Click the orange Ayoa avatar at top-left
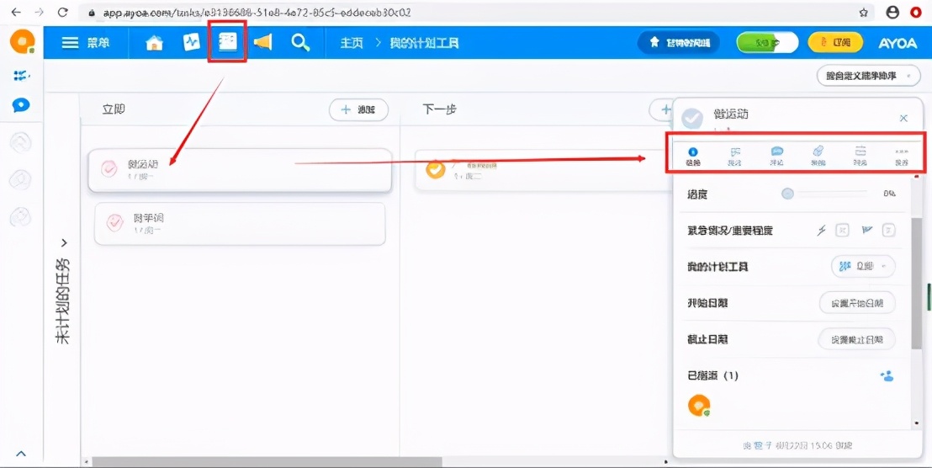 [23, 42]
